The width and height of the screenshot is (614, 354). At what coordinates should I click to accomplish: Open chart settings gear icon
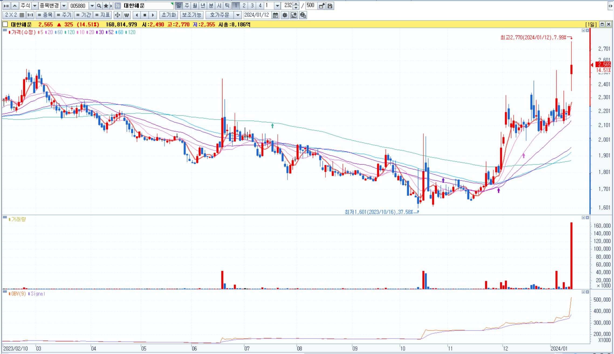point(284,15)
